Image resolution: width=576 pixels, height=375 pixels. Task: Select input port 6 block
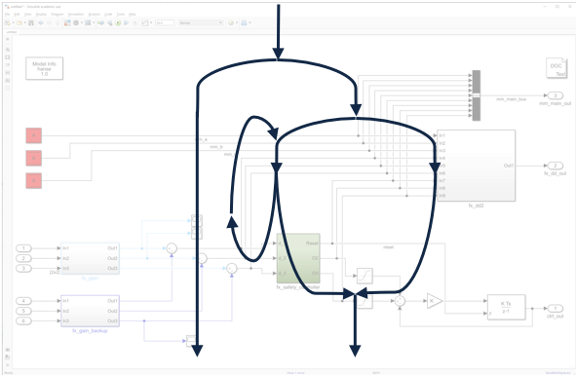pos(23,321)
